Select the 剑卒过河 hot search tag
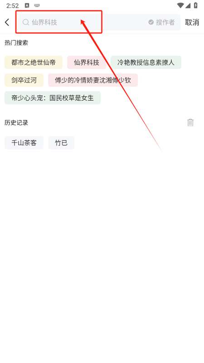Image resolution: width=204 pixels, height=363 pixels. [x=24, y=80]
